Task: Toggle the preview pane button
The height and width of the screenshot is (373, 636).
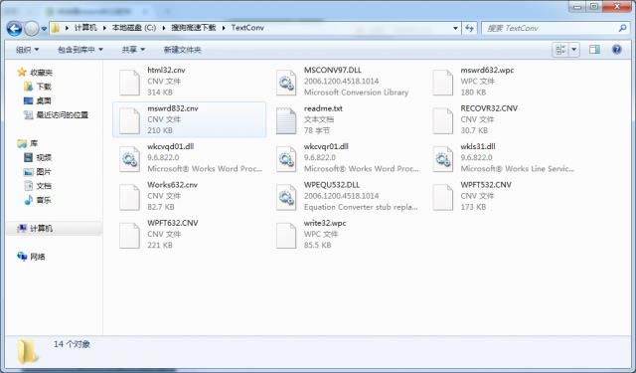Action: pos(594,50)
